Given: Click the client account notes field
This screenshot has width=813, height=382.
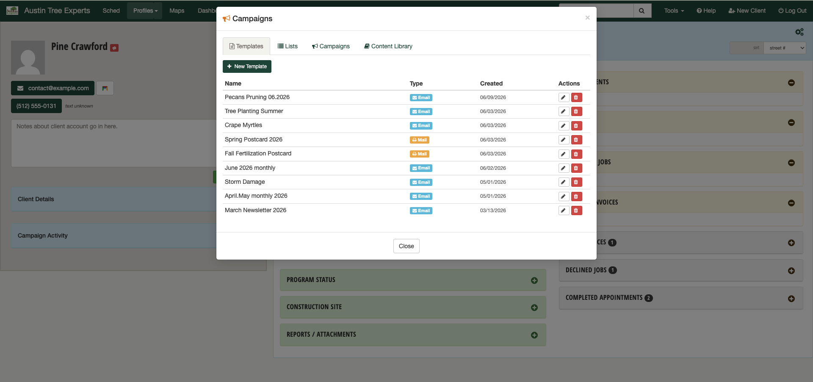Looking at the screenshot, I should pyautogui.click(x=114, y=143).
